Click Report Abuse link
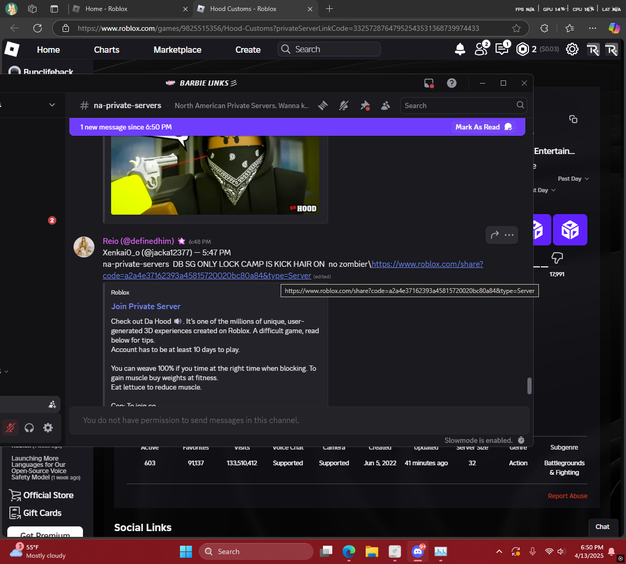 tap(568, 496)
